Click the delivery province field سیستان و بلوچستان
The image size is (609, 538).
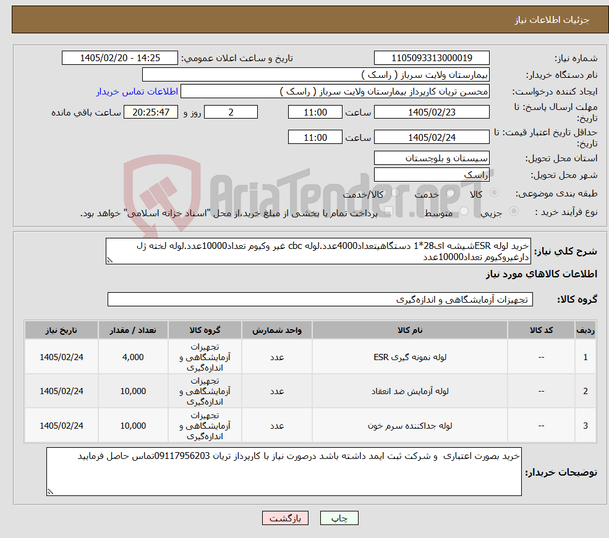[432, 158]
